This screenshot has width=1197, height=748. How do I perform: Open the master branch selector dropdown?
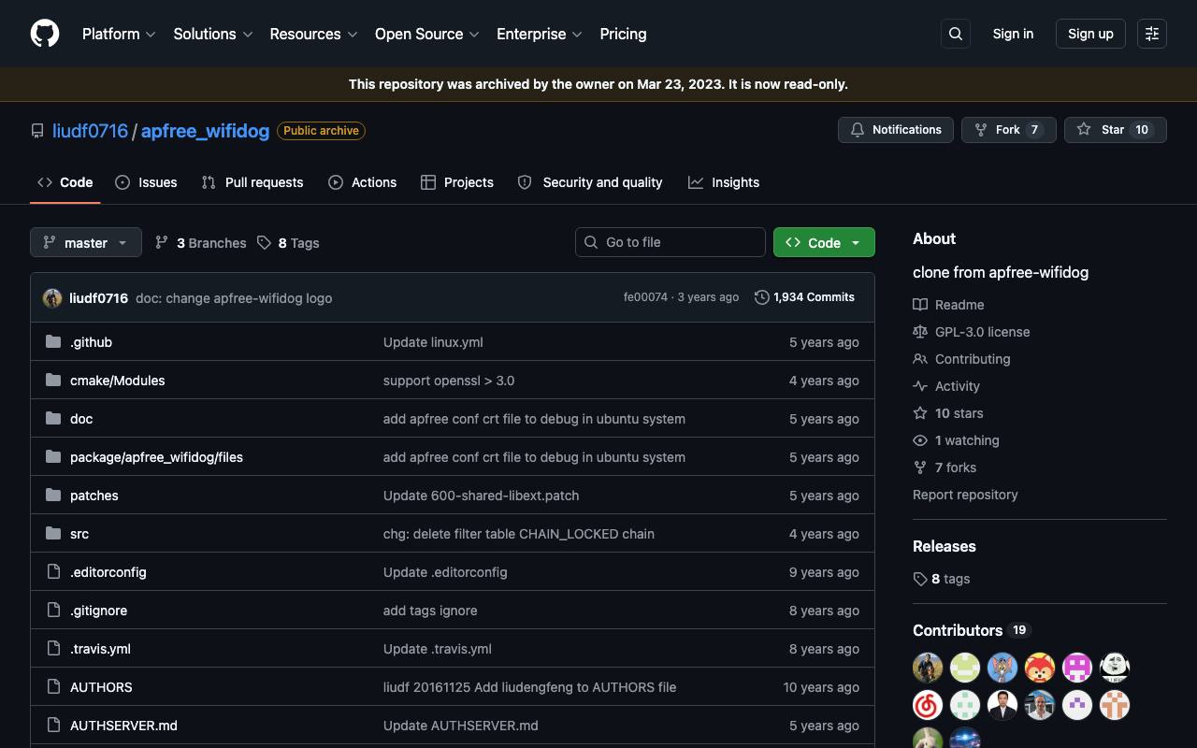86,242
